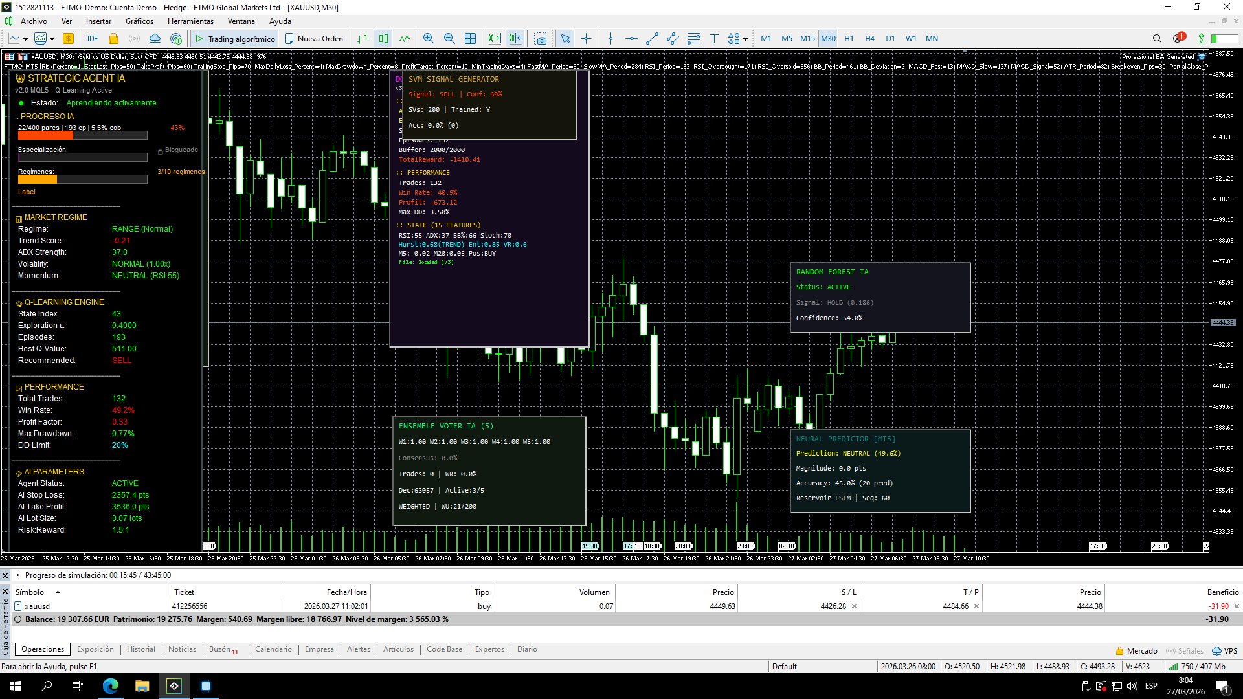Click the Nueva Orden button
This screenshot has height=699, width=1243.
(x=314, y=39)
